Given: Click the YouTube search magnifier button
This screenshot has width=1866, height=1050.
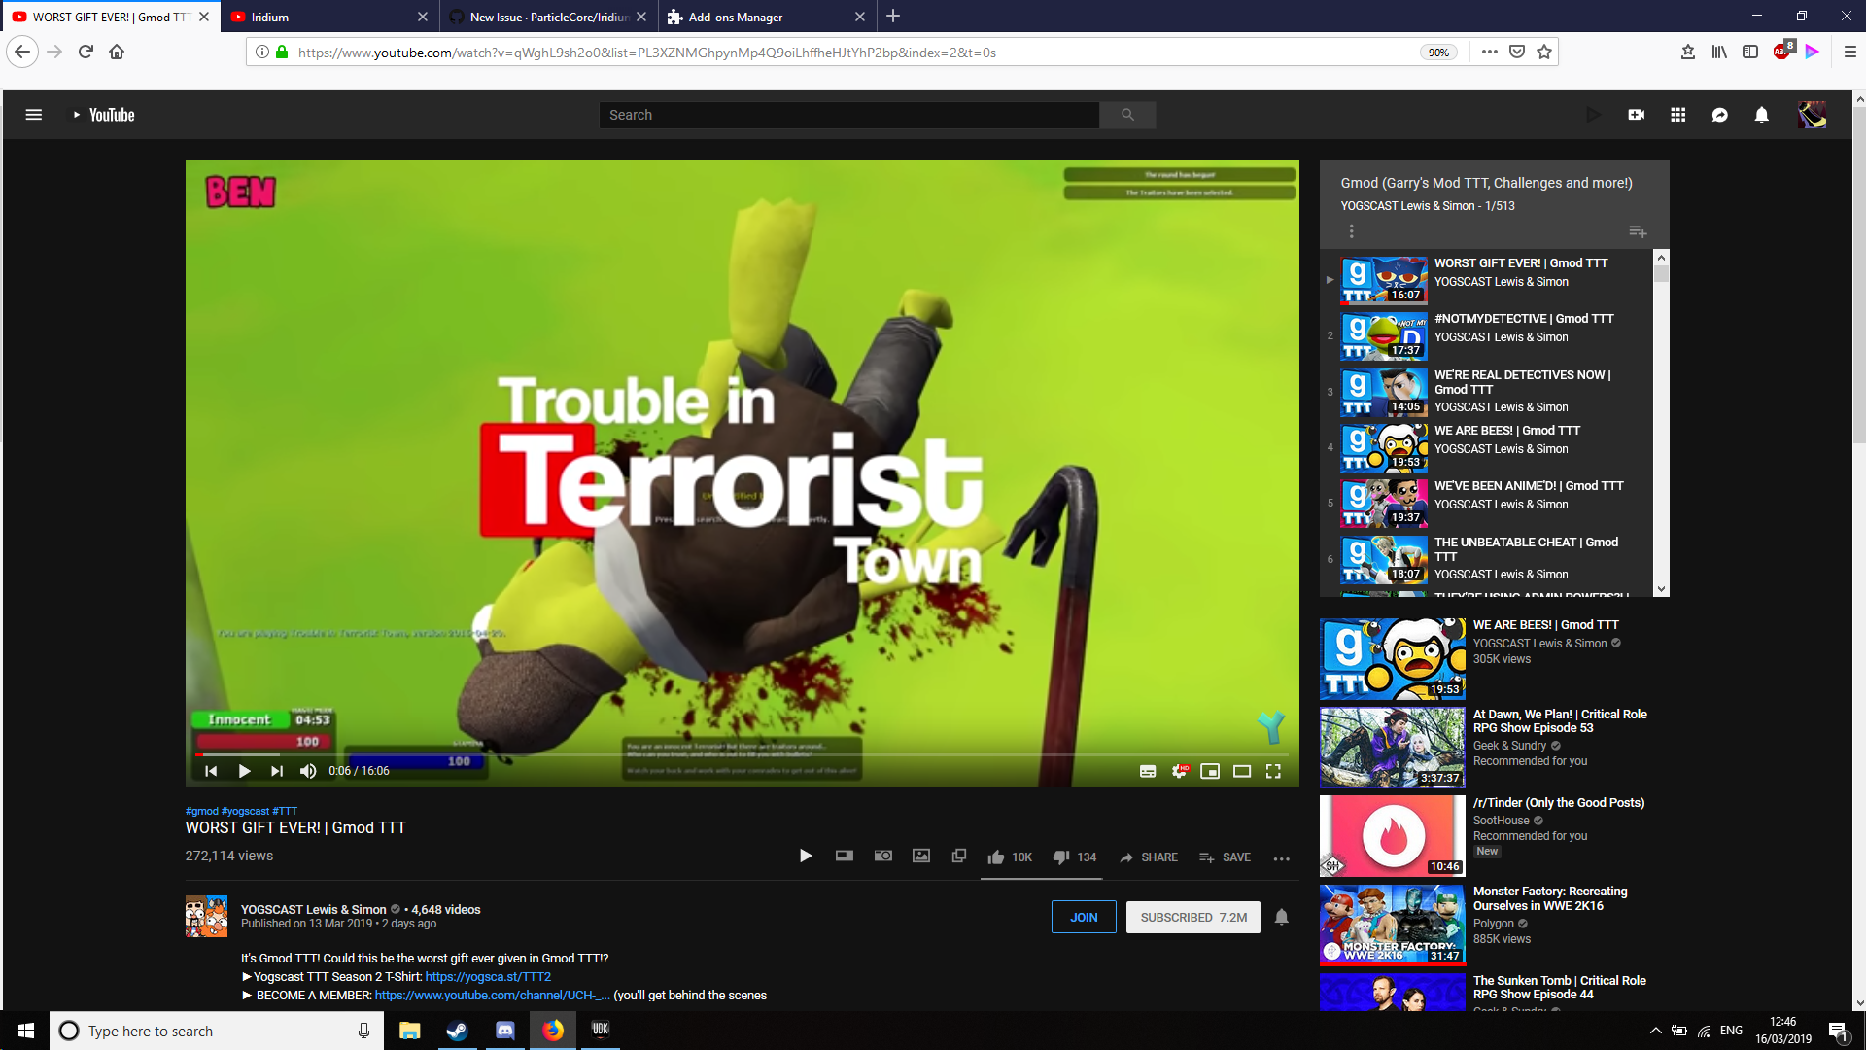Looking at the screenshot, I should [1127, 115].
